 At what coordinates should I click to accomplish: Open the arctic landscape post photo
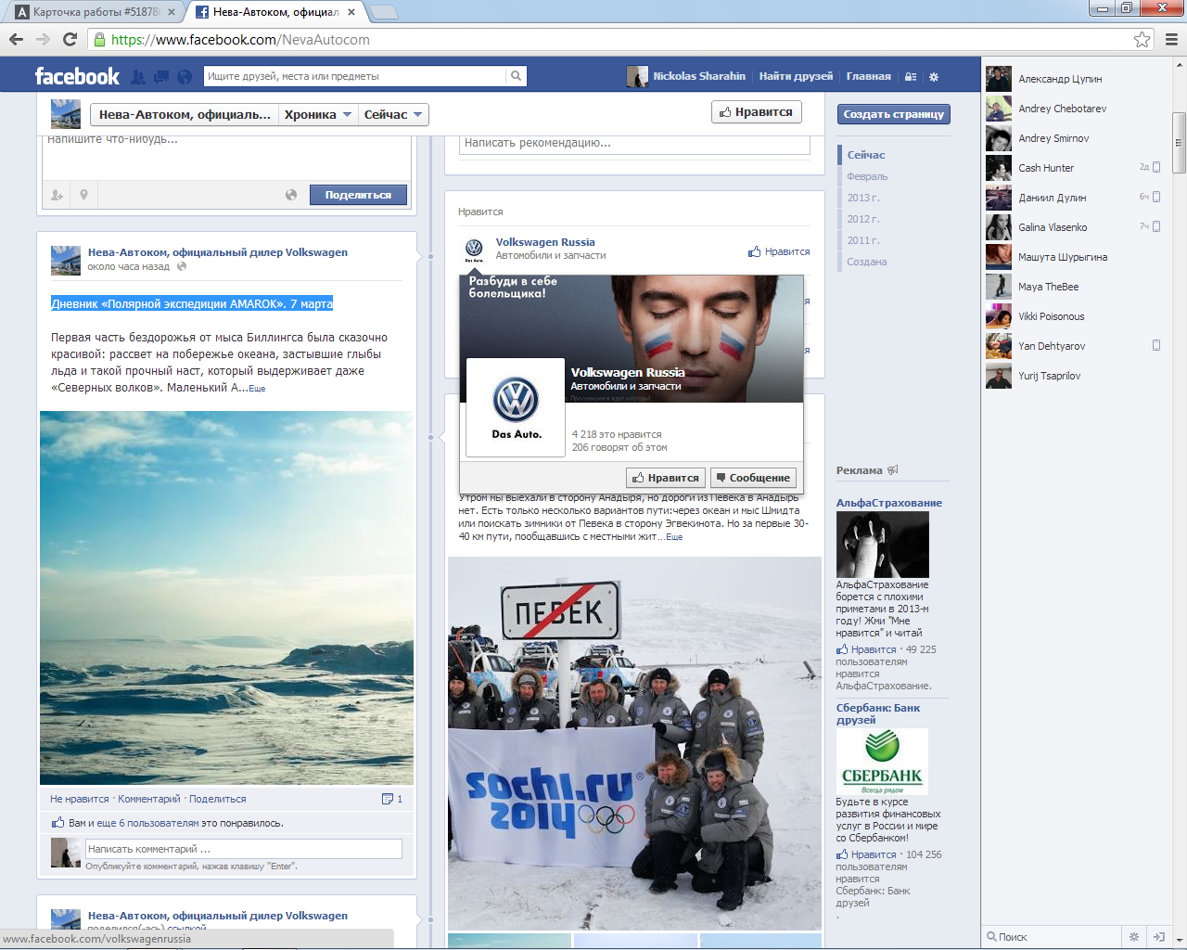[x=226, y=597]
